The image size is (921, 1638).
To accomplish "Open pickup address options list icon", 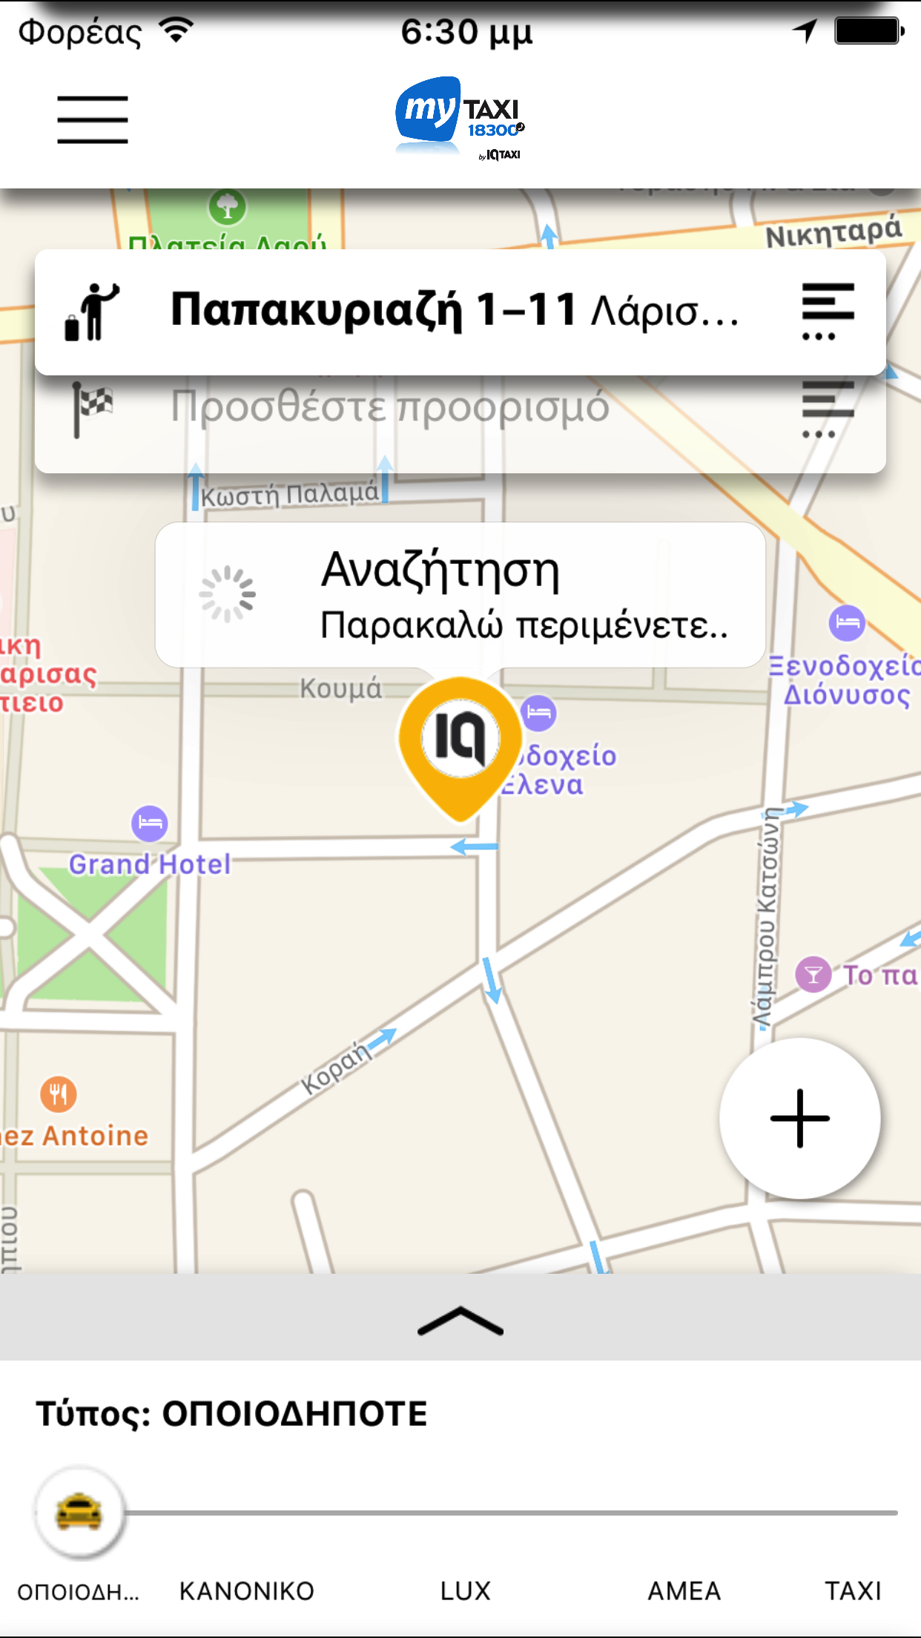I will (x=828, y=312).
